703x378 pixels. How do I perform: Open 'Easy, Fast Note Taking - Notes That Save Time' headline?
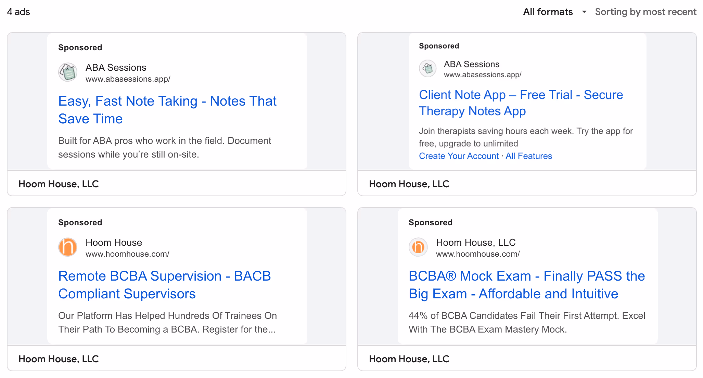[167, 110]
